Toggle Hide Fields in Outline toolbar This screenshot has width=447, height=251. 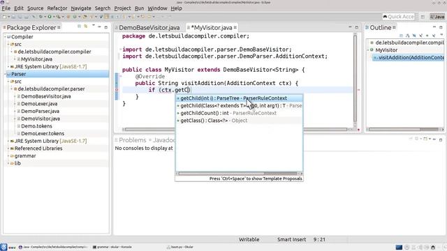pyautogui.click(x=414, y=36)
